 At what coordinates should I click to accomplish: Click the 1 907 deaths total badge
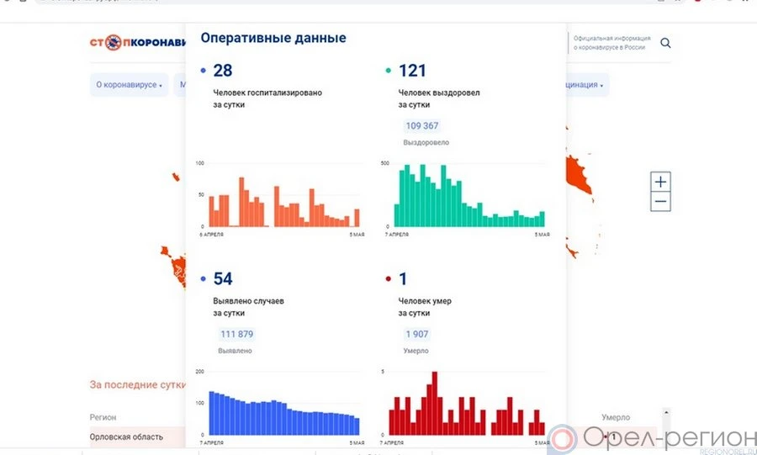coord(417,334)
